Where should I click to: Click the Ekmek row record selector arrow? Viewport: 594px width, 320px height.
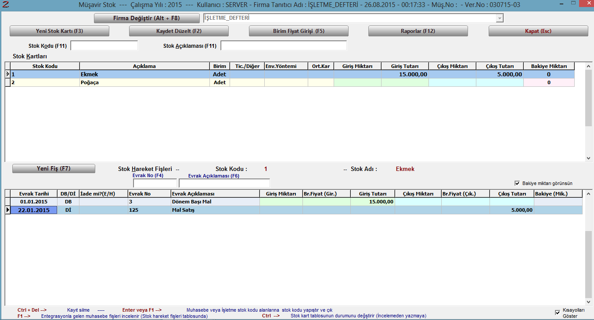(7, 75)
